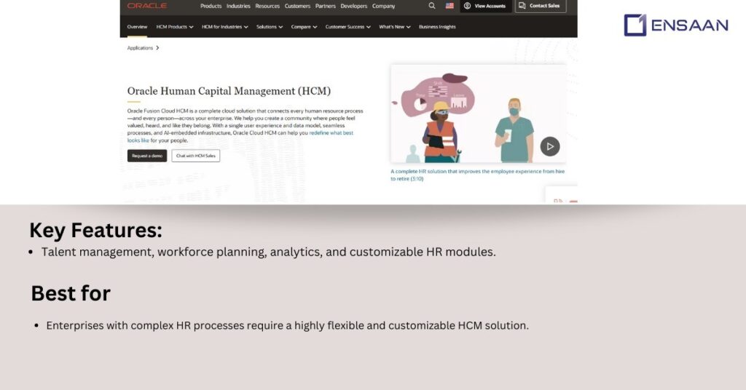The image size is (746, 390).
Task: Select the 'Key Features:' heading
Action: click(x=95, y=231)
